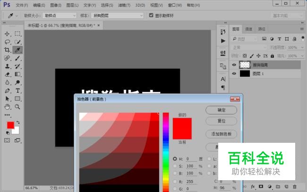Select the Blur tool

7,82
